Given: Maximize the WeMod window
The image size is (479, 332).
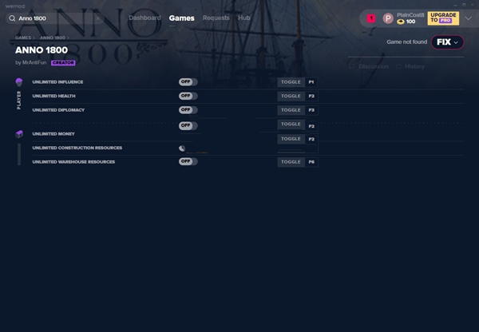Looking at the screenshot, I should coord(464,5).
